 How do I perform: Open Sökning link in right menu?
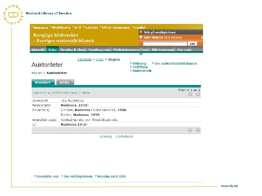[x=139, y=64]
